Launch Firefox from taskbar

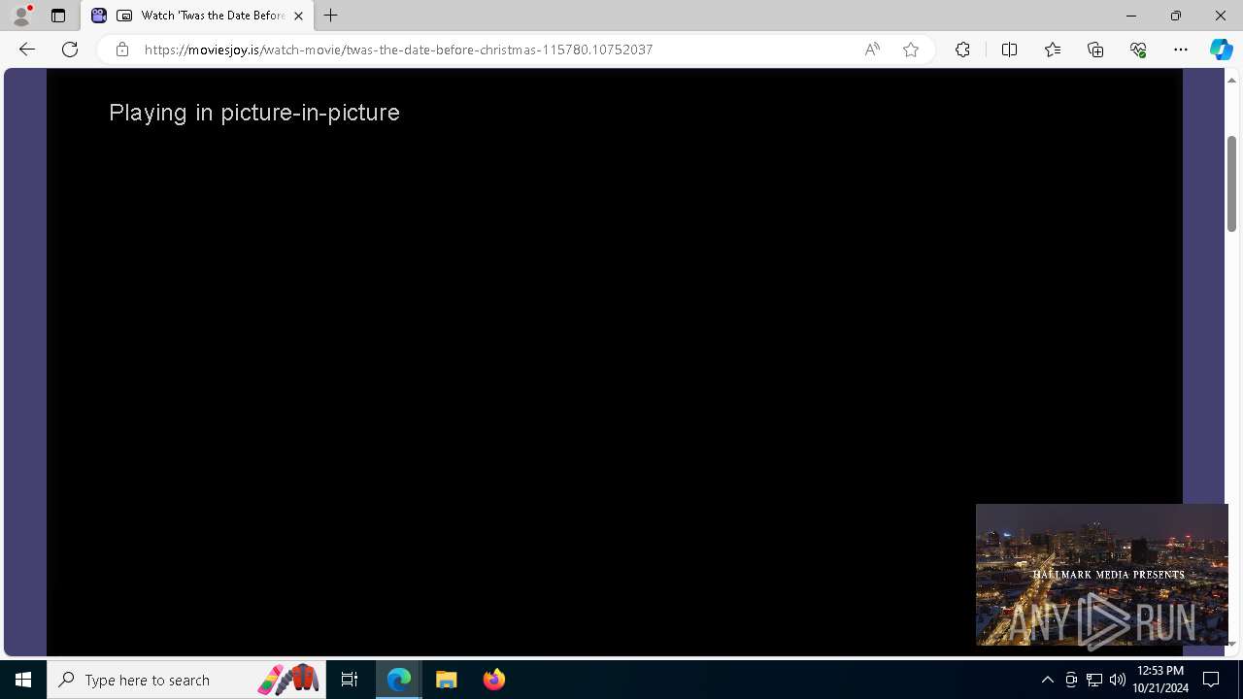click(x=494, y=680)
